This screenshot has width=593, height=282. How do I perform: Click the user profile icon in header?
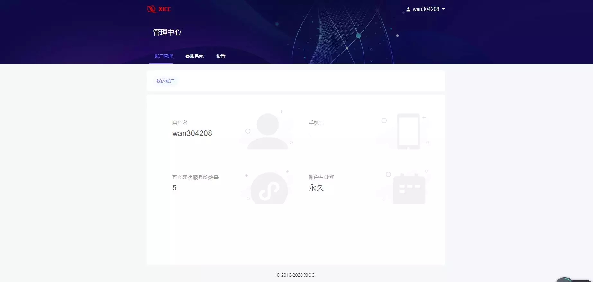tap(408, 9)
